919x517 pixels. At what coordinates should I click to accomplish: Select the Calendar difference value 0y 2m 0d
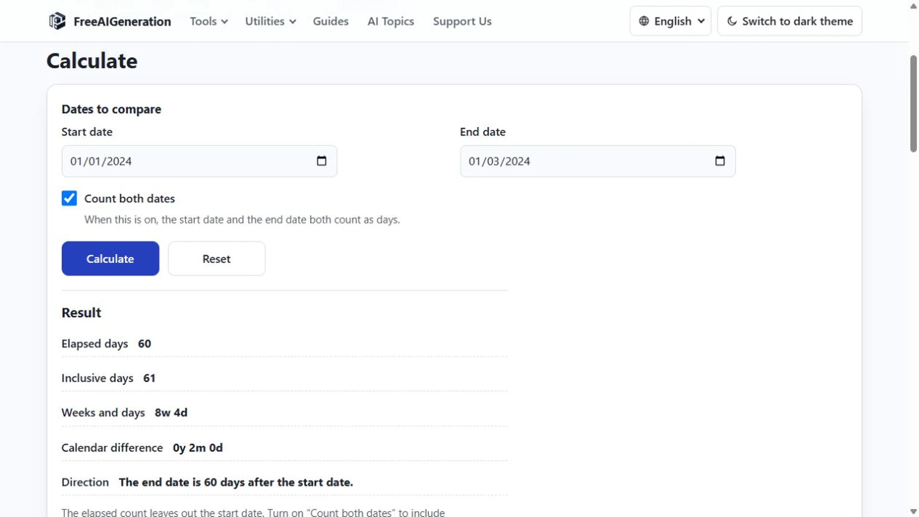click(198, 447)
